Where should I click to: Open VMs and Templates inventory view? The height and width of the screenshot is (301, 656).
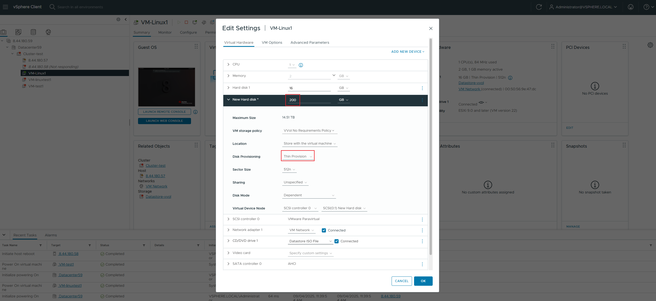[x=18, y=32]
